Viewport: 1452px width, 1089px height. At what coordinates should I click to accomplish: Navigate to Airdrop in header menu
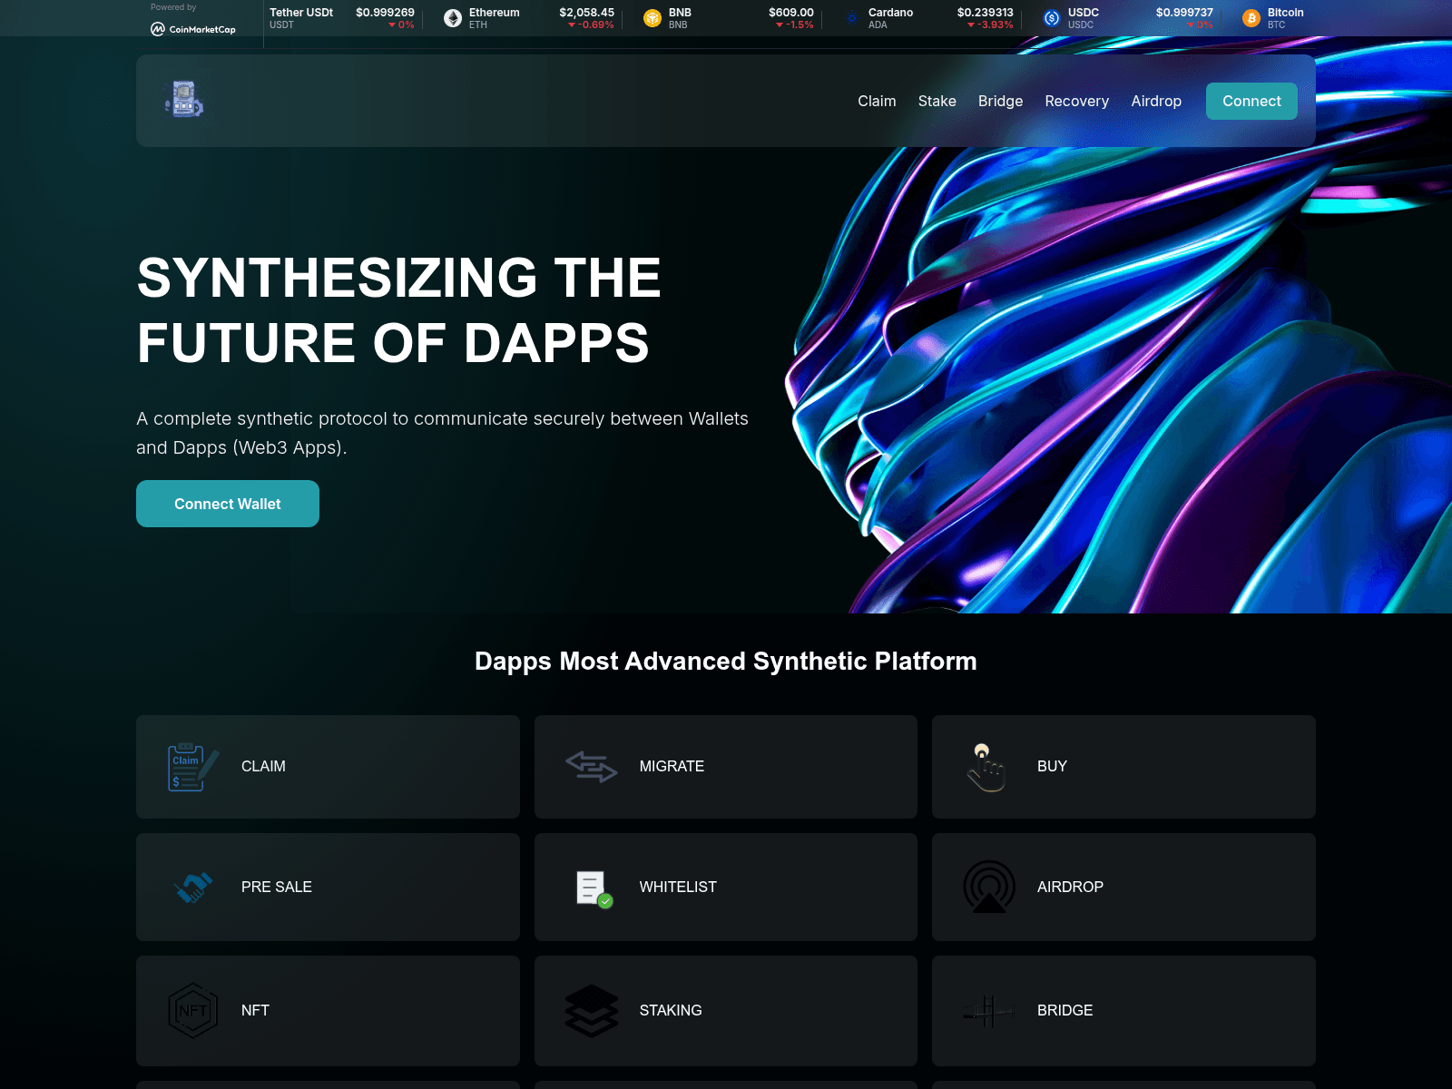point(1155,101)
